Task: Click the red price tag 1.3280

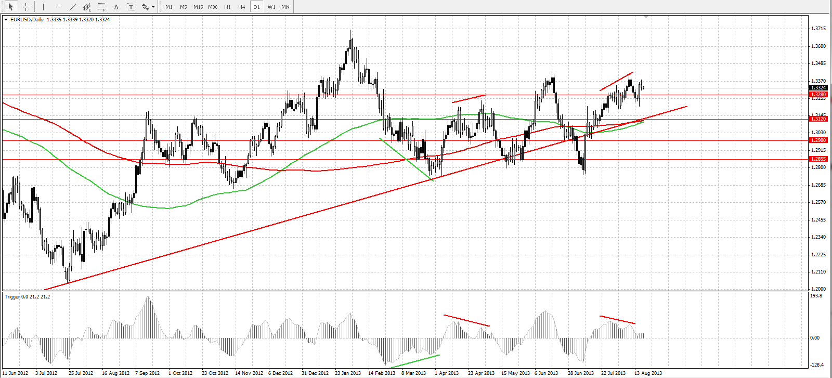Action: pyautogui.click(x=818, y=95)
